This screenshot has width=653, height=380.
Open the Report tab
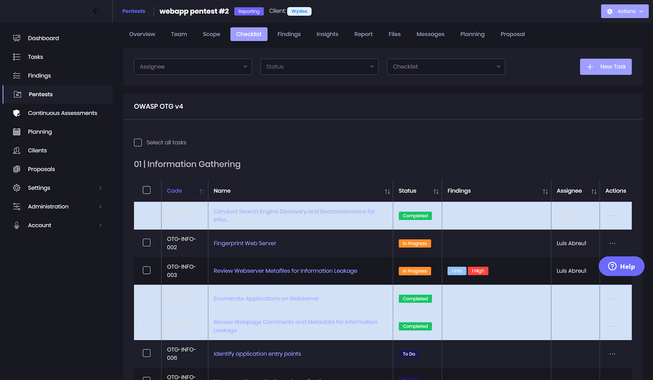click(x=363, y=34)
